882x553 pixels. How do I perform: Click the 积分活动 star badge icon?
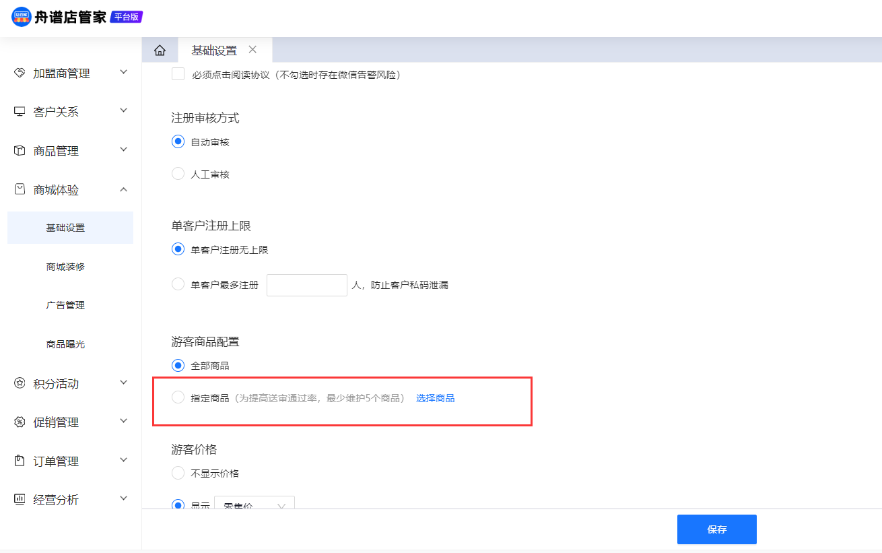[x=20, y=383]
